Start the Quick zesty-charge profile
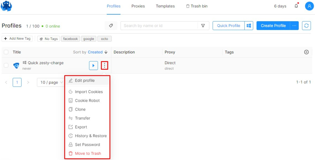Screen dimensions: 315x160 (94, 65)
